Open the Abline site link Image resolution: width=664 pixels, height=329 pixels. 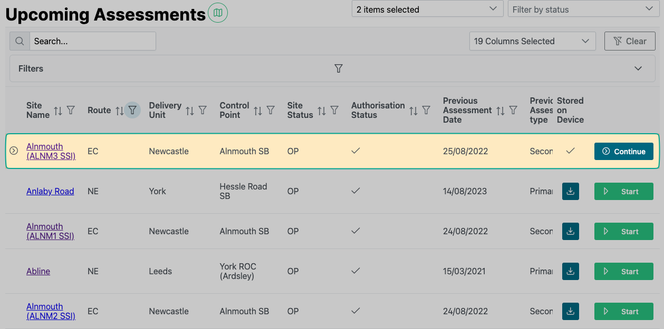(39, 272)
